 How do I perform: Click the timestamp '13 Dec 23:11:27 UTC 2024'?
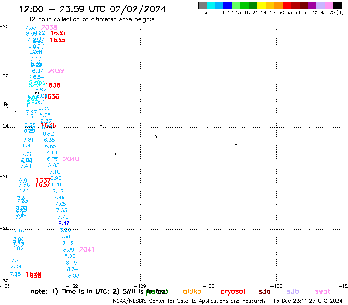point(308,301)
